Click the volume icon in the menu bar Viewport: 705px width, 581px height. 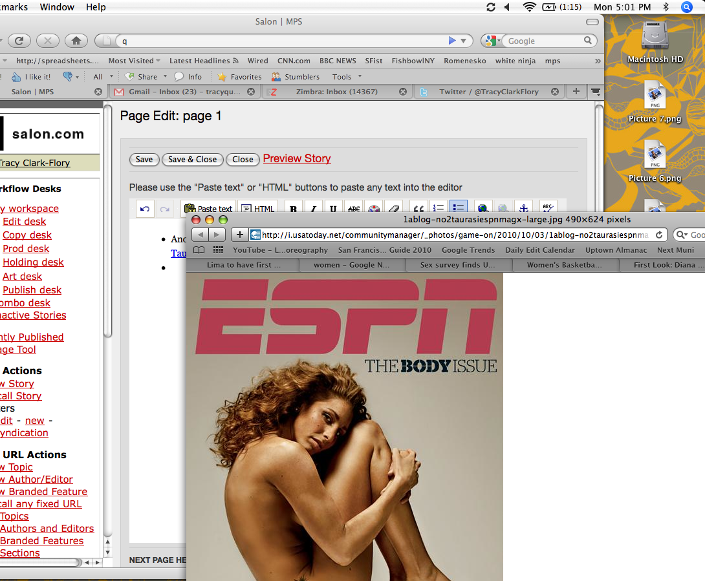point(507,6)
